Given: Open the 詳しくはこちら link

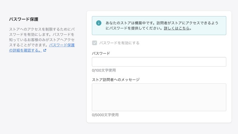Looking at the screenshot, I should pyautogui.click(x=177, y=28).
